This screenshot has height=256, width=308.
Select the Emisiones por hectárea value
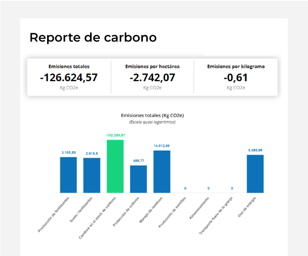tap(152, 78)
